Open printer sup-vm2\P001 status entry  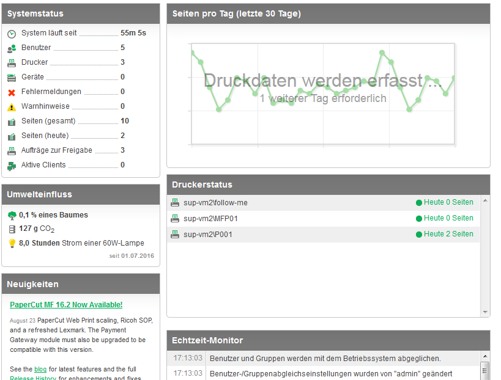(x=207, y=235)
